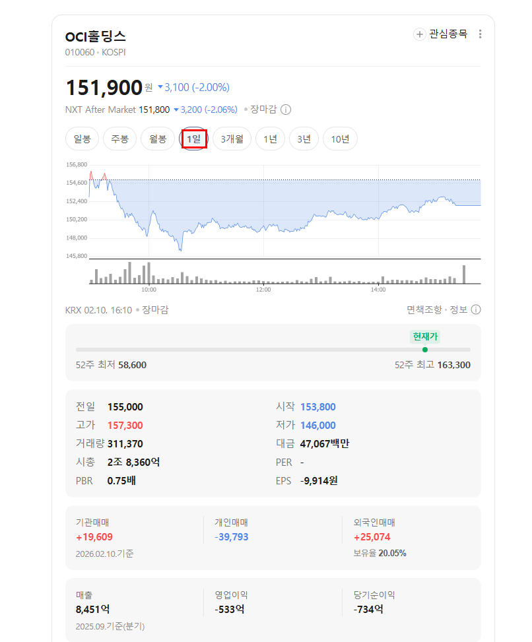This screenshot has height=642, width=532.
Task: Click 기관매매 value +19,609
Action: 94,537
